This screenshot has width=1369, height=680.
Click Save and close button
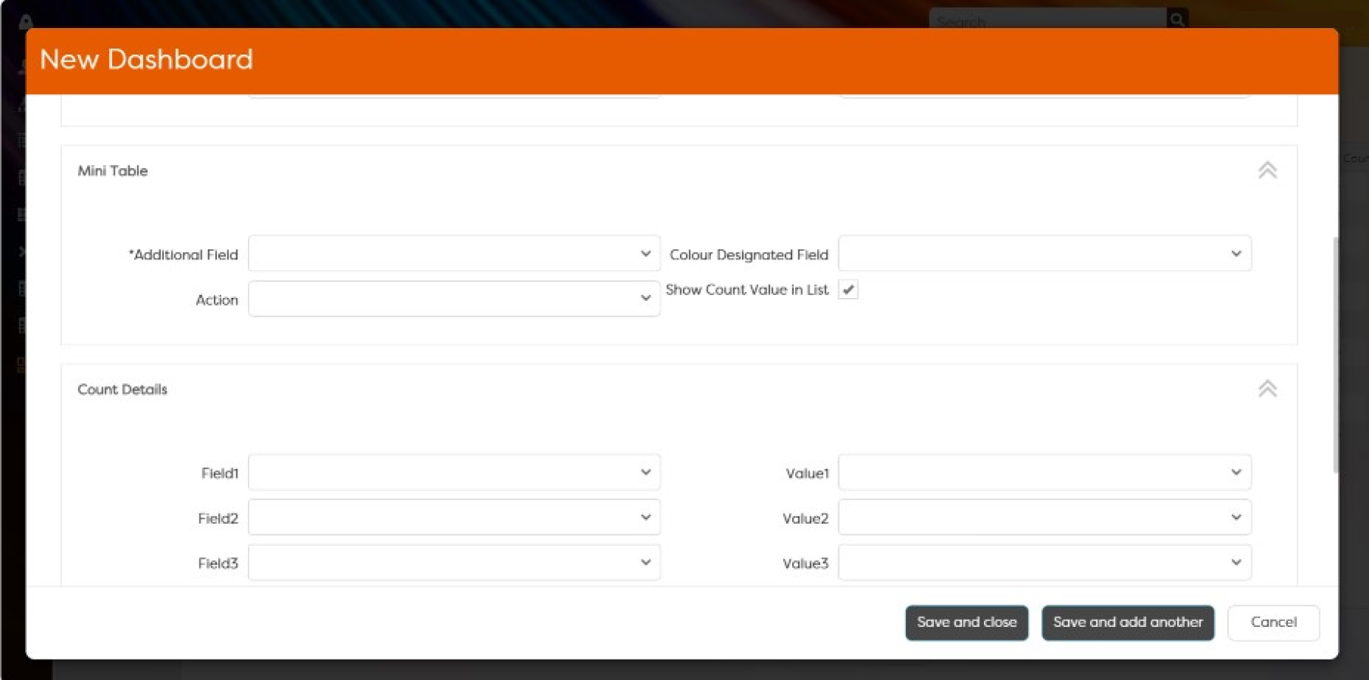pos(966,622)
